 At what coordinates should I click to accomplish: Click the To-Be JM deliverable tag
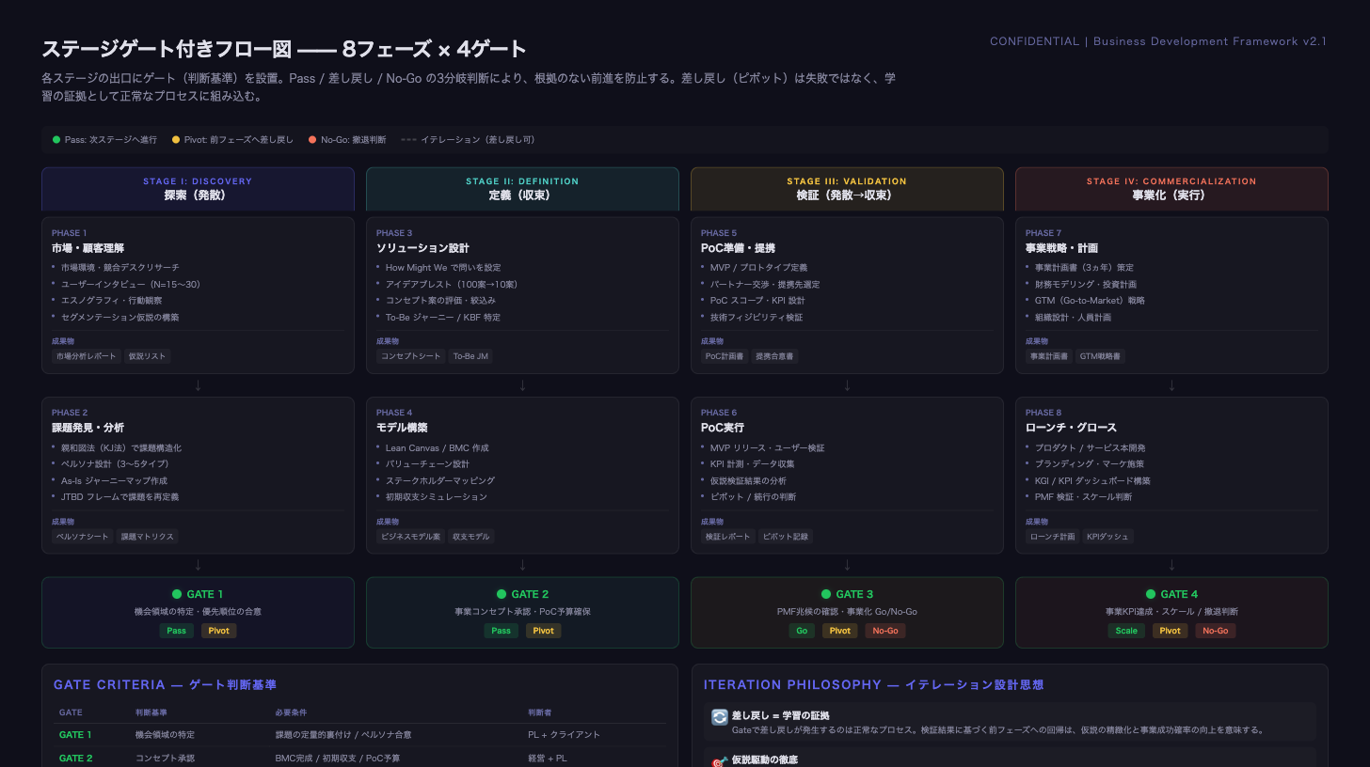pyautogui.click(x=470, y=356)
